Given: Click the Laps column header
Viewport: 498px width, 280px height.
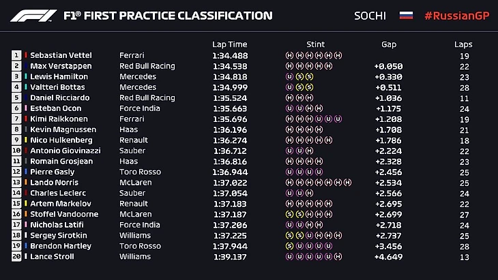Looking at the screenshot, I should point(463,44).
